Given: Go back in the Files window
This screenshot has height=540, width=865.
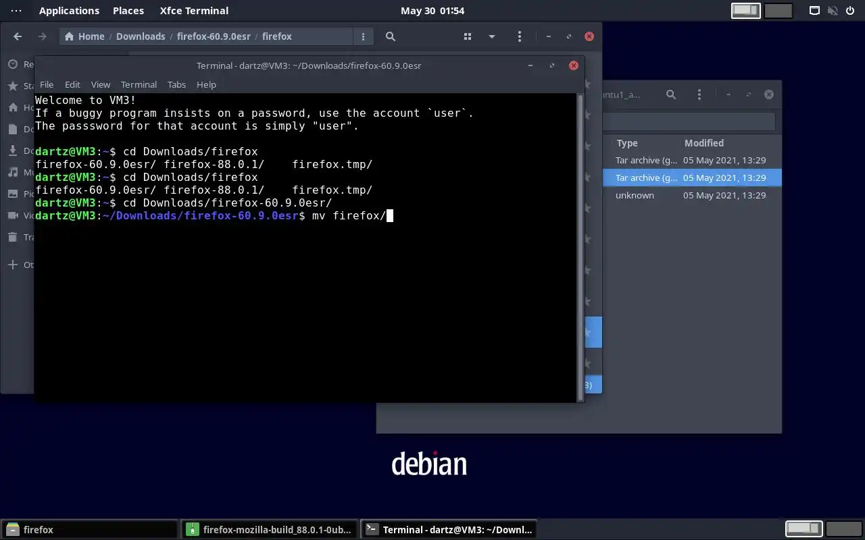Looking at the screenshot, I should tap(18, 36).
